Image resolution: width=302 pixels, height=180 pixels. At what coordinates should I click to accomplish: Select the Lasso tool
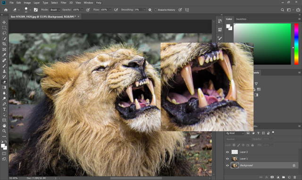(x=4, y=33)
